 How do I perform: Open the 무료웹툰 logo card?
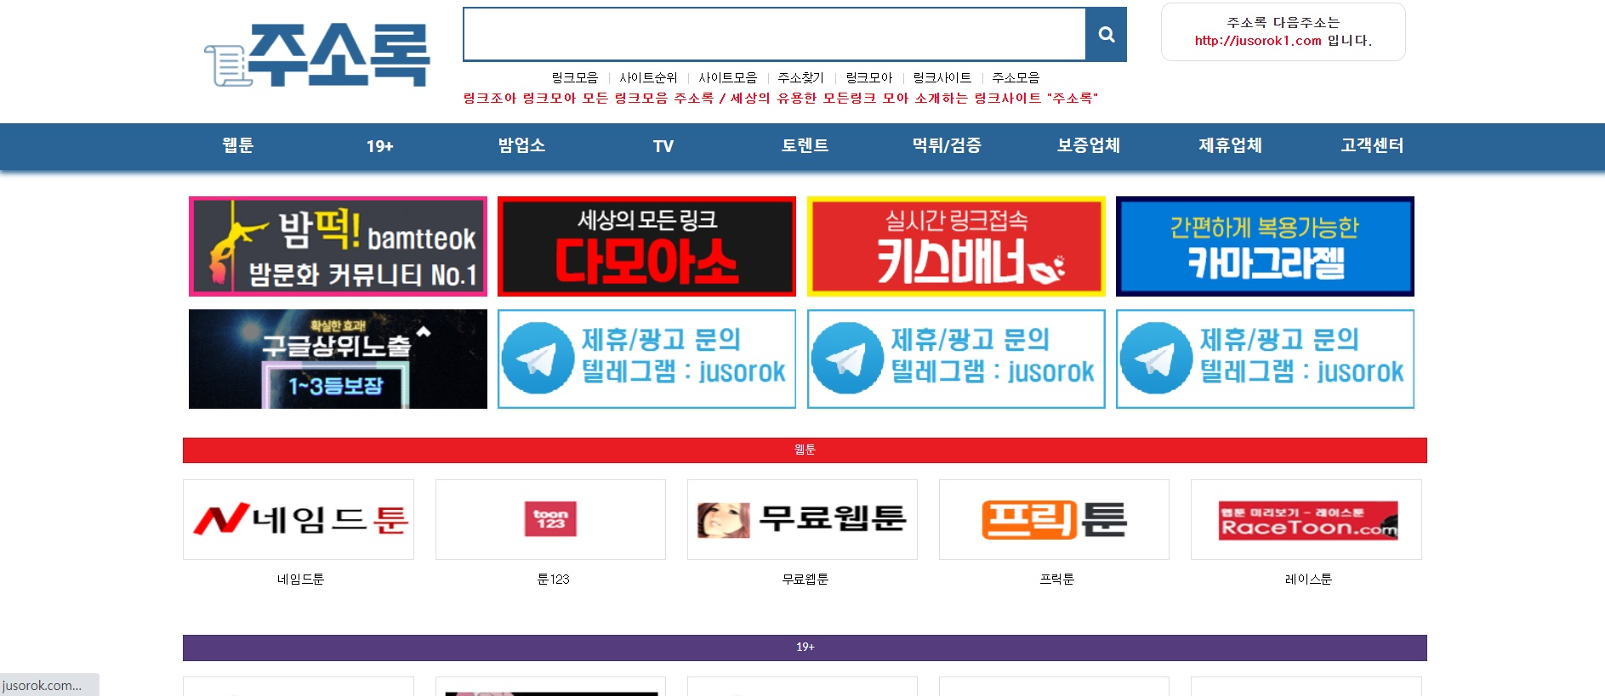click(802, 519)
